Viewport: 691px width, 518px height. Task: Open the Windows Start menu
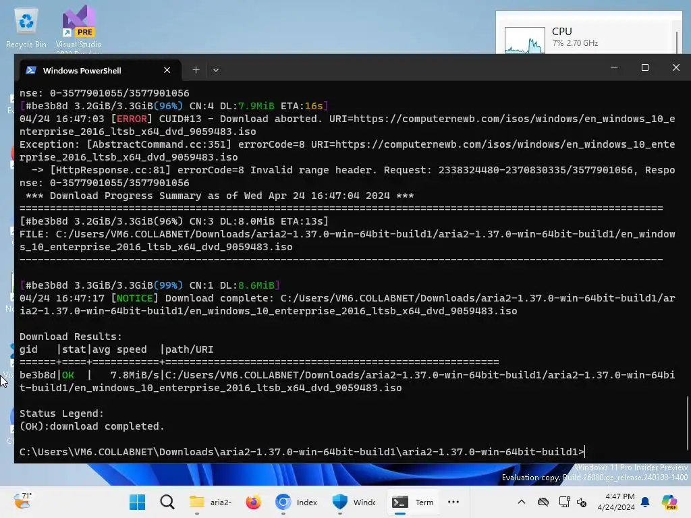[137, 502]
